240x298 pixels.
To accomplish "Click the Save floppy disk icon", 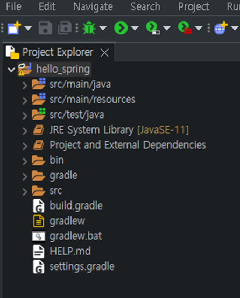I will pyautogui.click(x=45, y=28).
